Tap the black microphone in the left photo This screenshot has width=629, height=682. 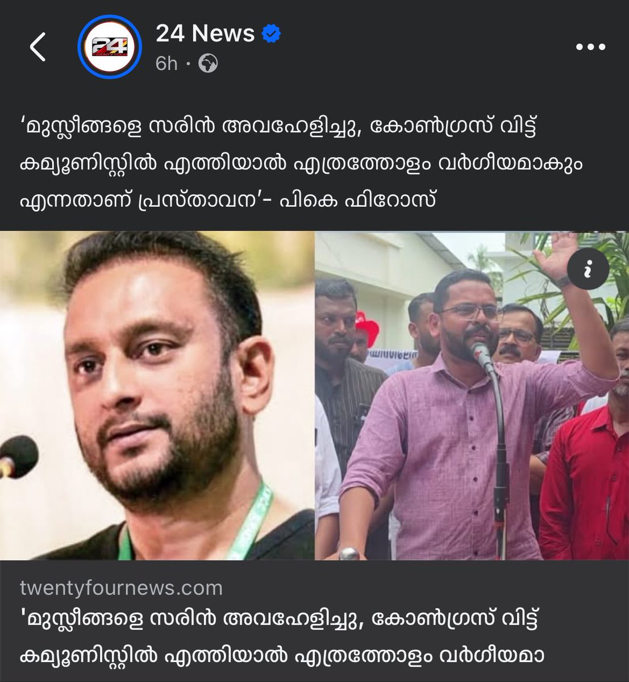pos(18,456)
